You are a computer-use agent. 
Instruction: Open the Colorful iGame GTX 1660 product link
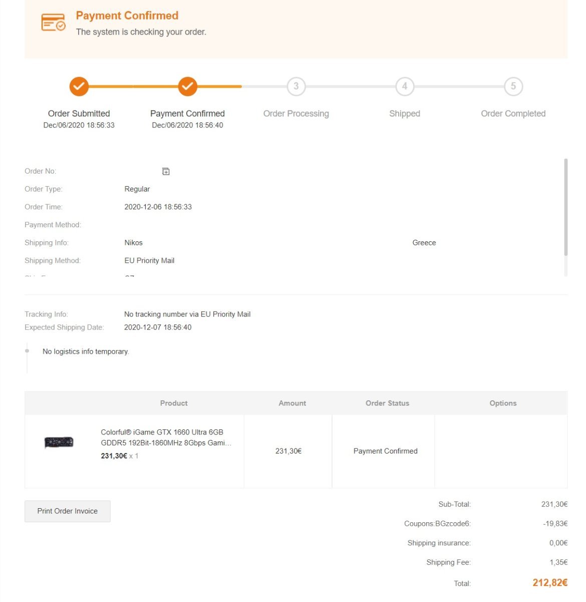[166, 437]
